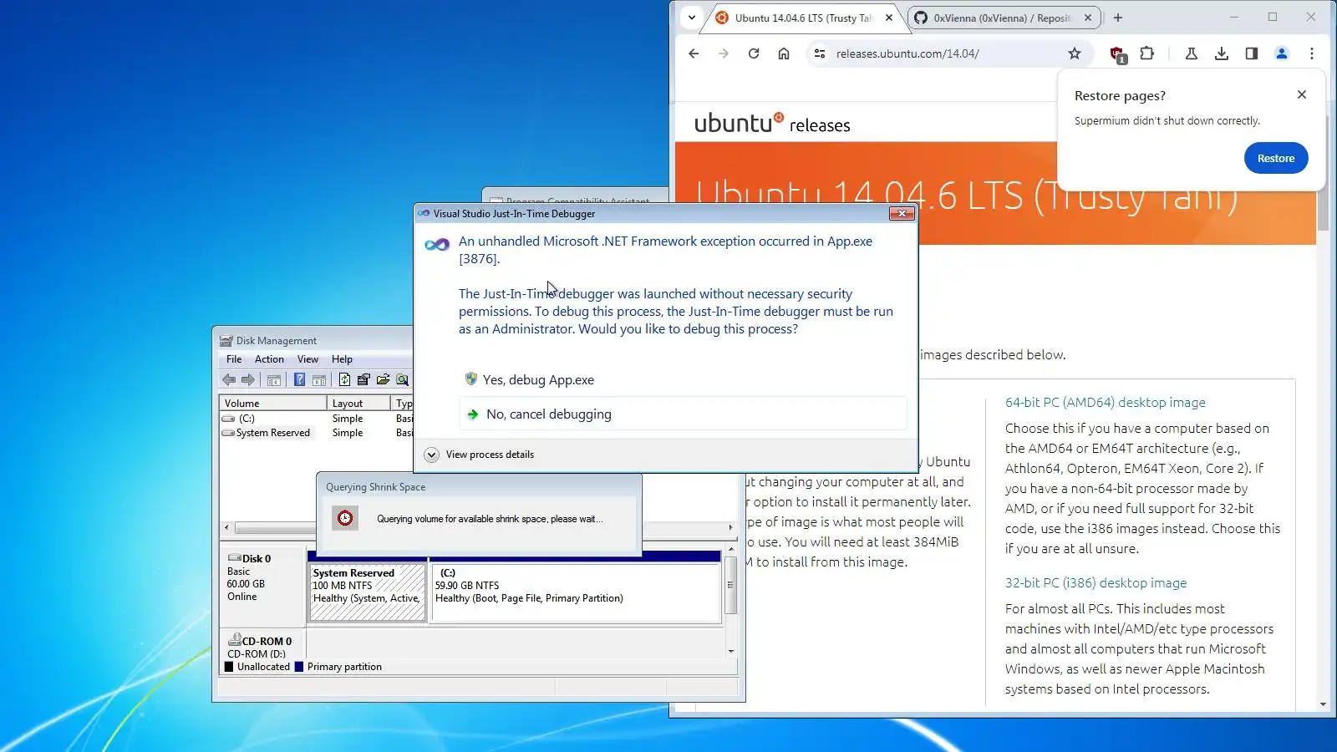
Task: Close the 0xVienna Repositories tab
Action: [x=1088, y=18]
